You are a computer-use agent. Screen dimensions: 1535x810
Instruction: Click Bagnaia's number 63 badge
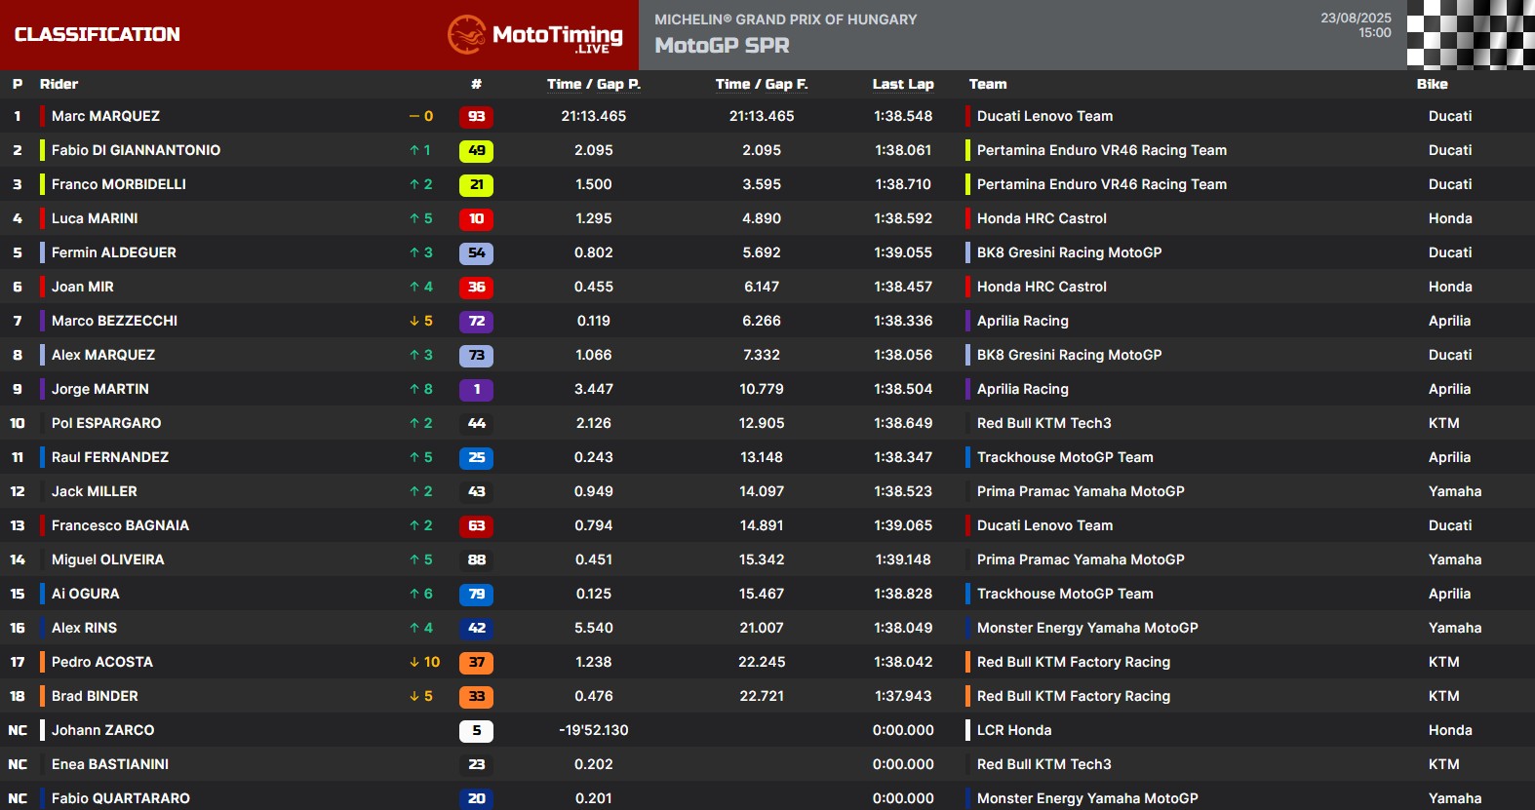pyautogui.click(x=476, y=526)
